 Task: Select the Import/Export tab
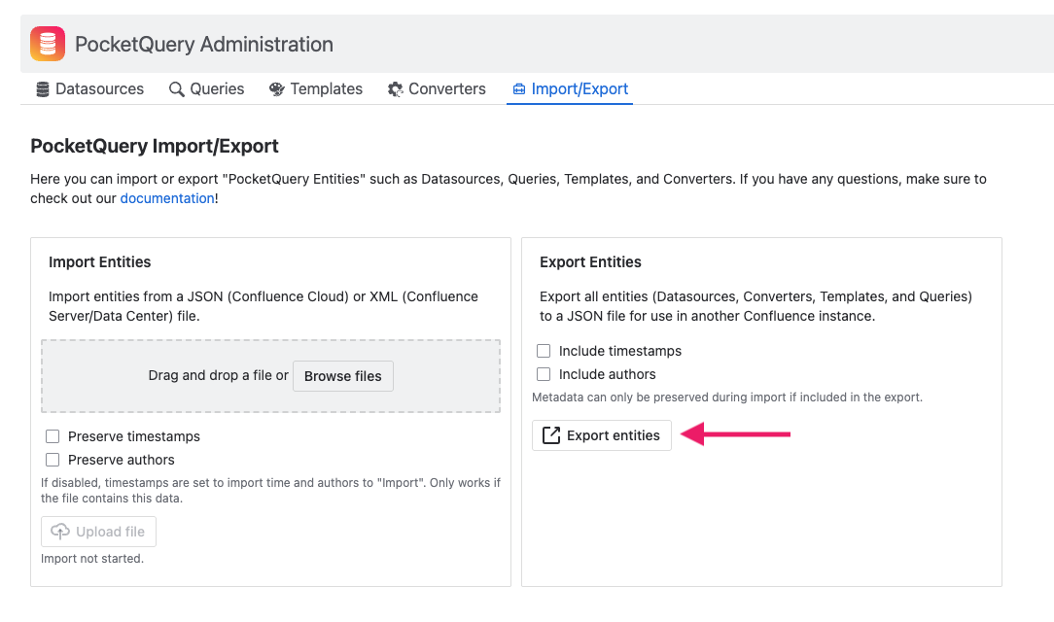click(570, 89)
